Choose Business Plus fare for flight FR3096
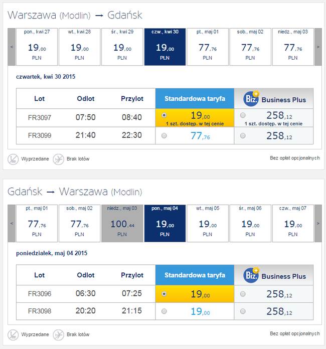The image size is (326, 349). pyautogui.click(x=243, y=294)
